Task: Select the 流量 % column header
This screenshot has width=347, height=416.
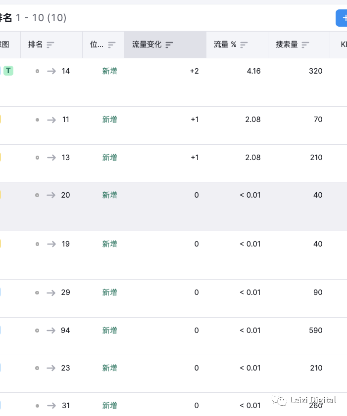Action: (x=225, y=44)
